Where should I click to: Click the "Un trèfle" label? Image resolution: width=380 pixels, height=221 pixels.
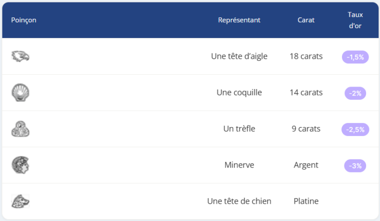coord(239,129)
